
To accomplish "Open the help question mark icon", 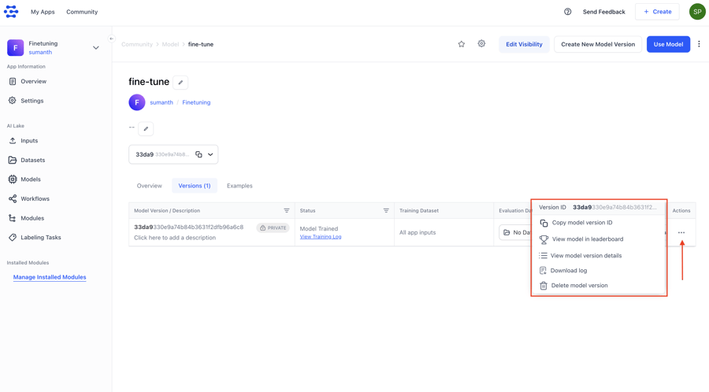I will (x=567, y=12).
